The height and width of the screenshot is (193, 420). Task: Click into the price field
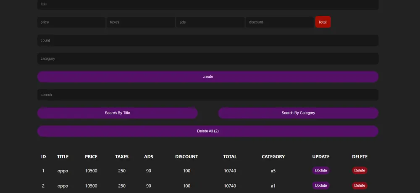pos(71,22)
